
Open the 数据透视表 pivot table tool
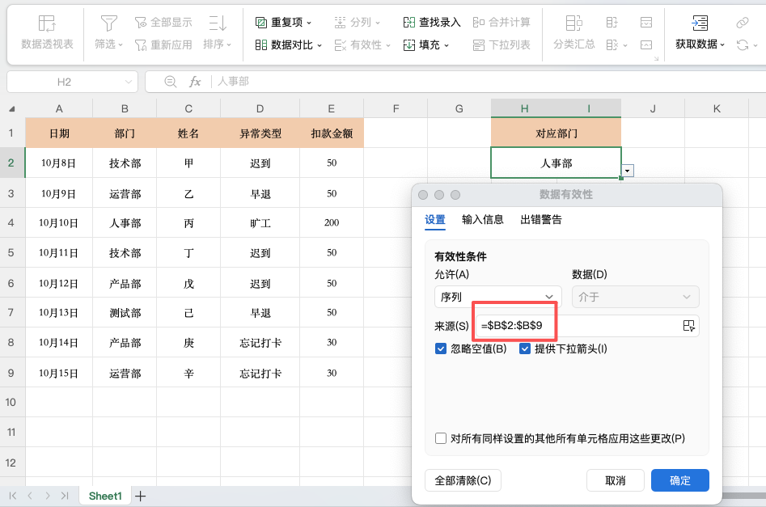pos(47,32)
